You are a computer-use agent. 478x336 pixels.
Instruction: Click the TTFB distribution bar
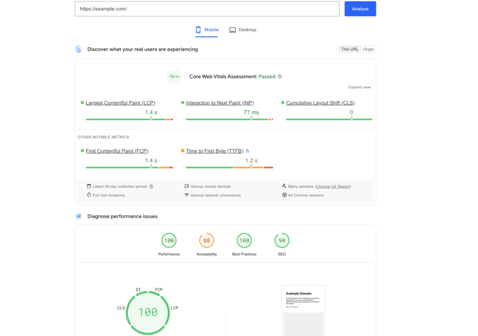[x=230, y=167]
